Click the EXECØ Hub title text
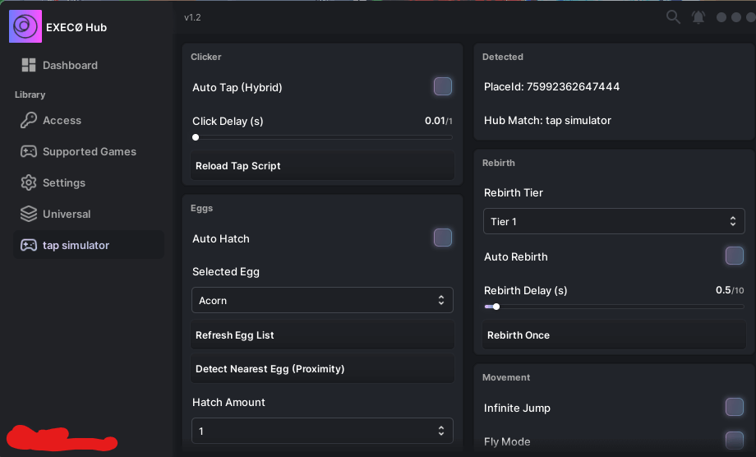The height and width of the screenshot is (457, 756). coord(76,27)
